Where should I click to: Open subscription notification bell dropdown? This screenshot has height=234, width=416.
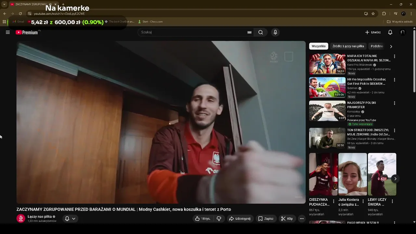coord(70,219)
